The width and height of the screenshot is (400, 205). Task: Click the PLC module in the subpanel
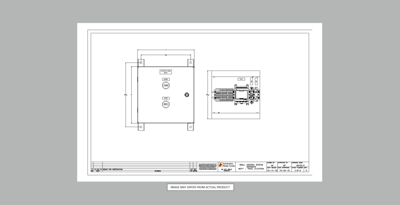click(x=241, y=94)
